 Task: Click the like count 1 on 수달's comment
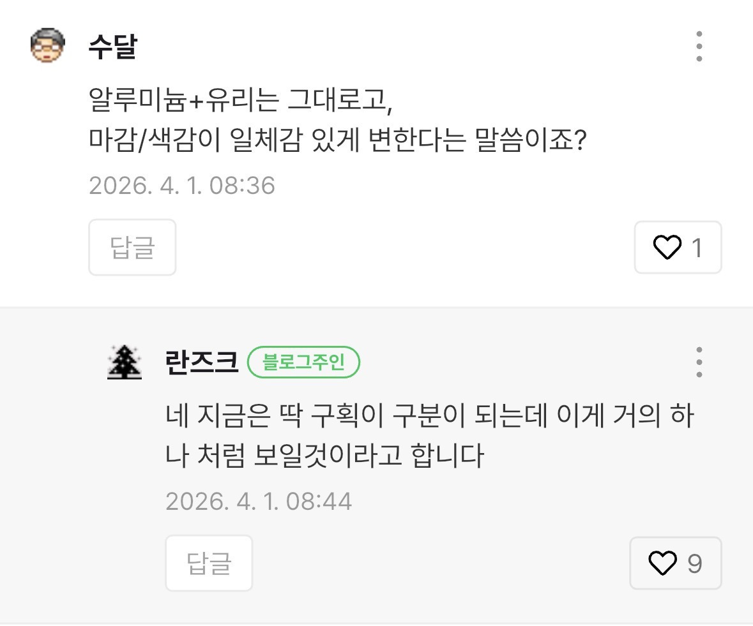[x=697, y=248]
